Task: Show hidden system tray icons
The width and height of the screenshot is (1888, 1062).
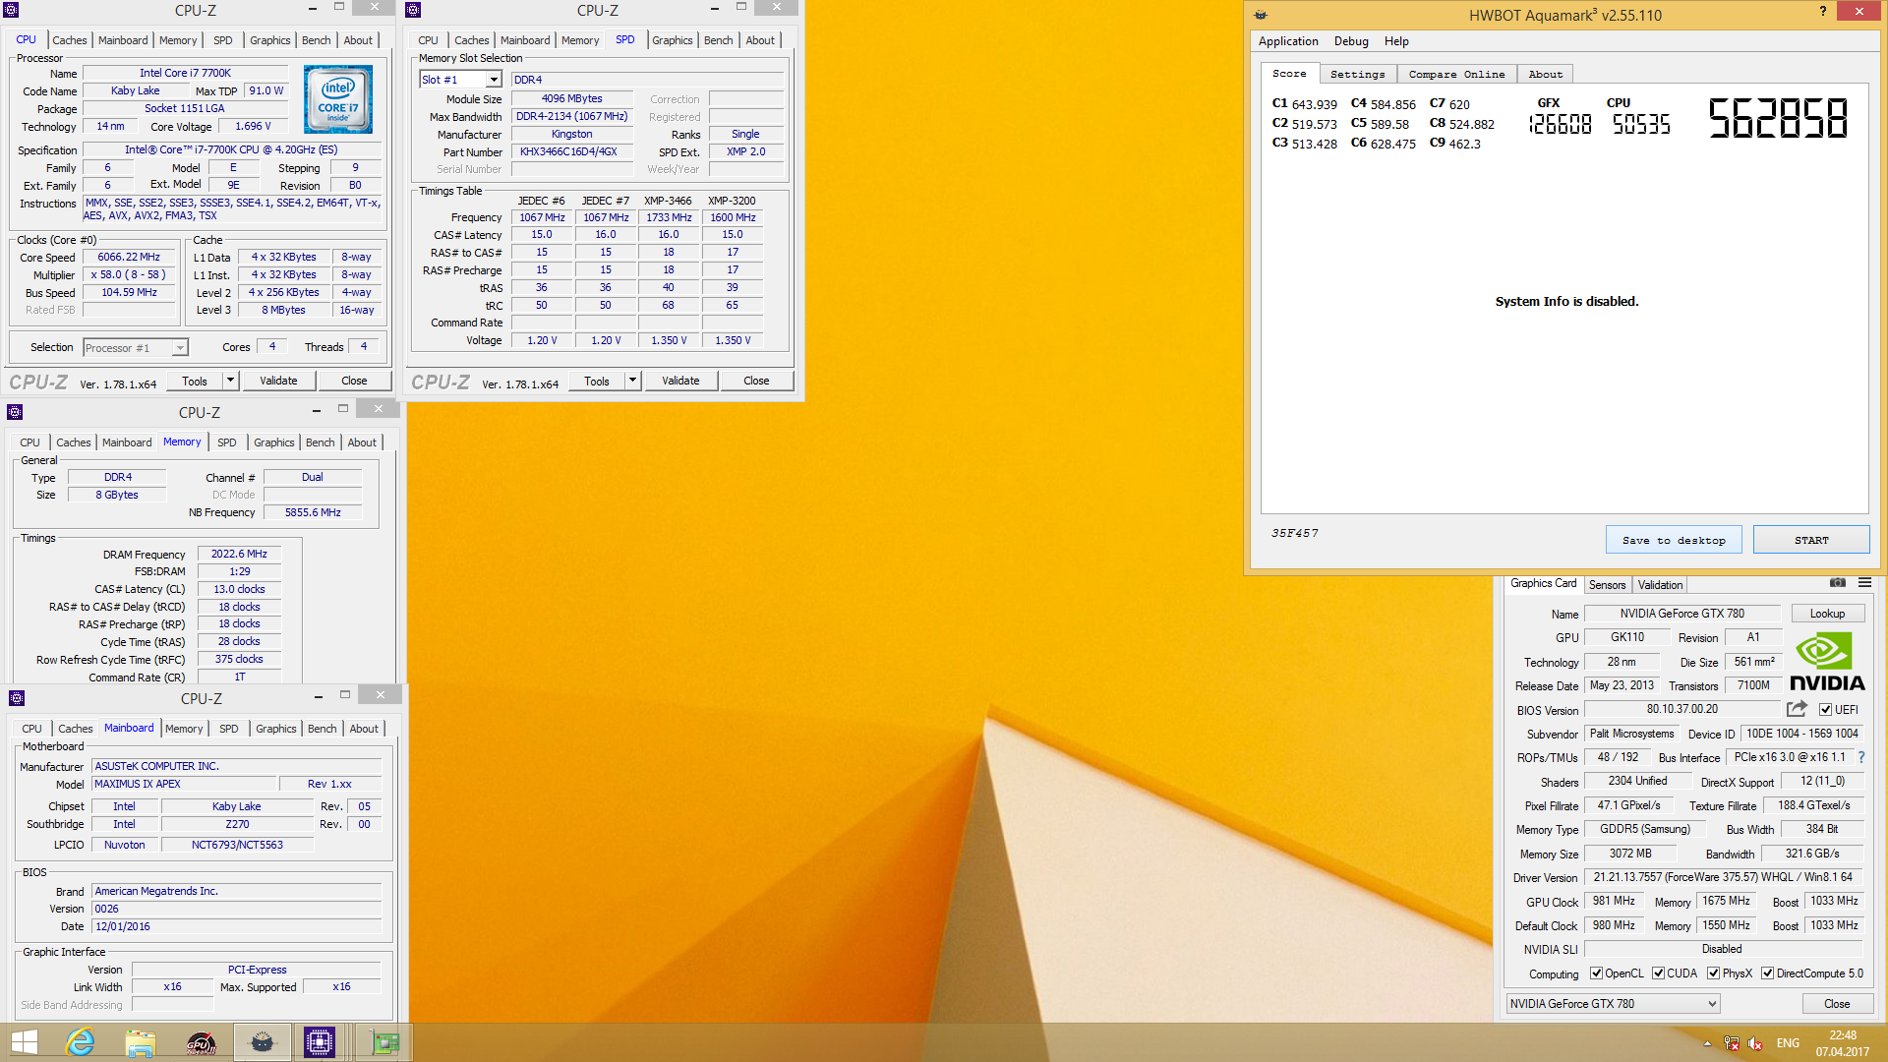Action: pyautogui.click(x=1707, y=1043)
